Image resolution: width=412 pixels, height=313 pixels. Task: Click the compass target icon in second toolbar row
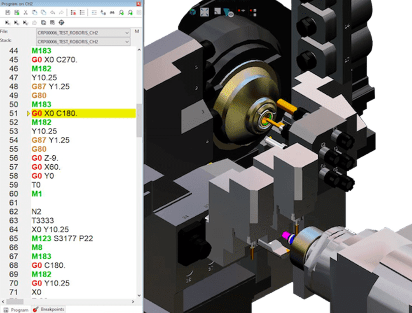point(61,23)
